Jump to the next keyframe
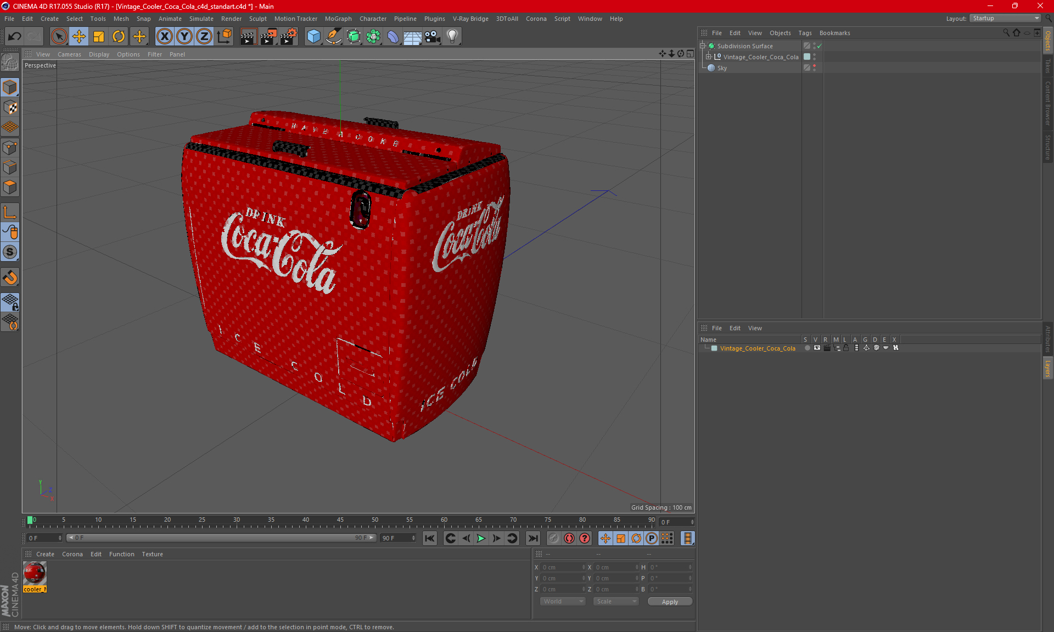This screenshot has height=632, width=1054. [512, 538]
